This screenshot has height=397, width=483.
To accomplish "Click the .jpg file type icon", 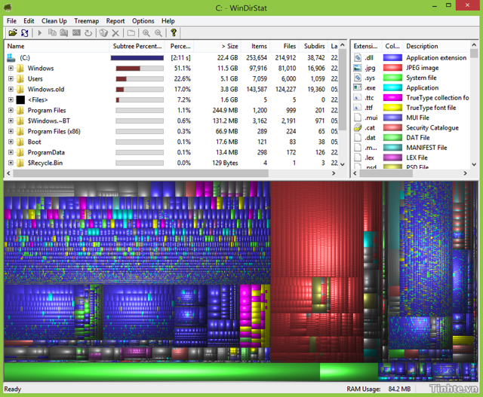I will pyautogui.click(x=358, y=68).
